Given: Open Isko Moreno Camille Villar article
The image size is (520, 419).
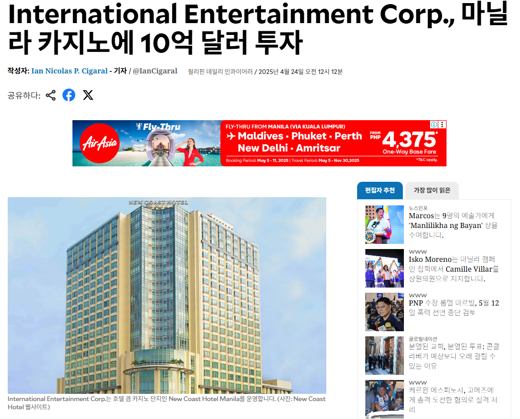Looking at the screenshot, I should [x=453, y=269].
